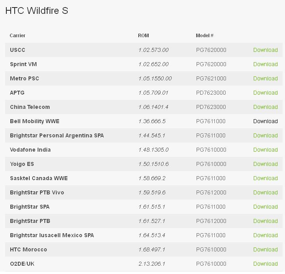
Task: Download Metro PSC ROM 1.05.1550.00
Action: point(265,78)
